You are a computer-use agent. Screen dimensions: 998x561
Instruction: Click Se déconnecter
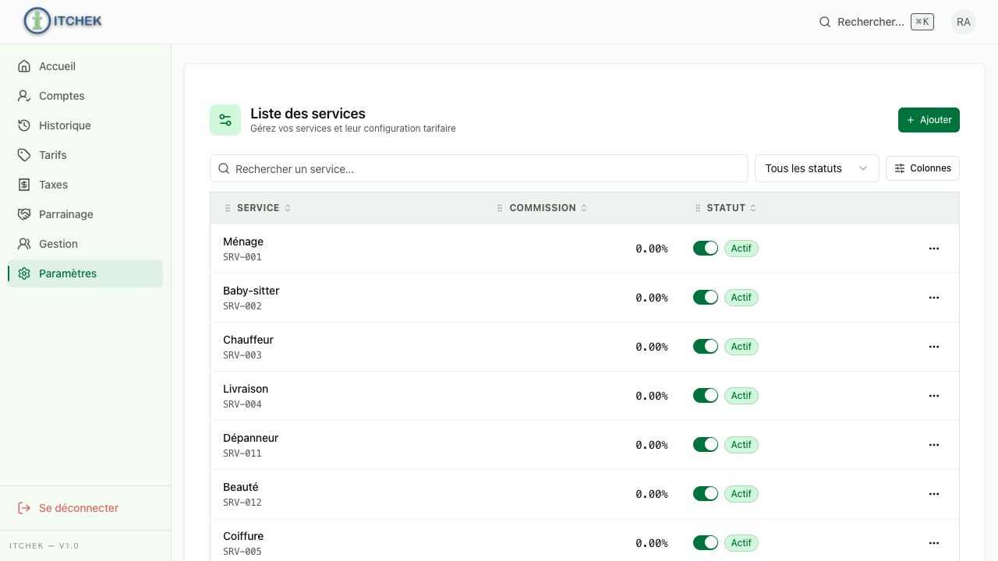pyautogui.click(x=85, y=508)
